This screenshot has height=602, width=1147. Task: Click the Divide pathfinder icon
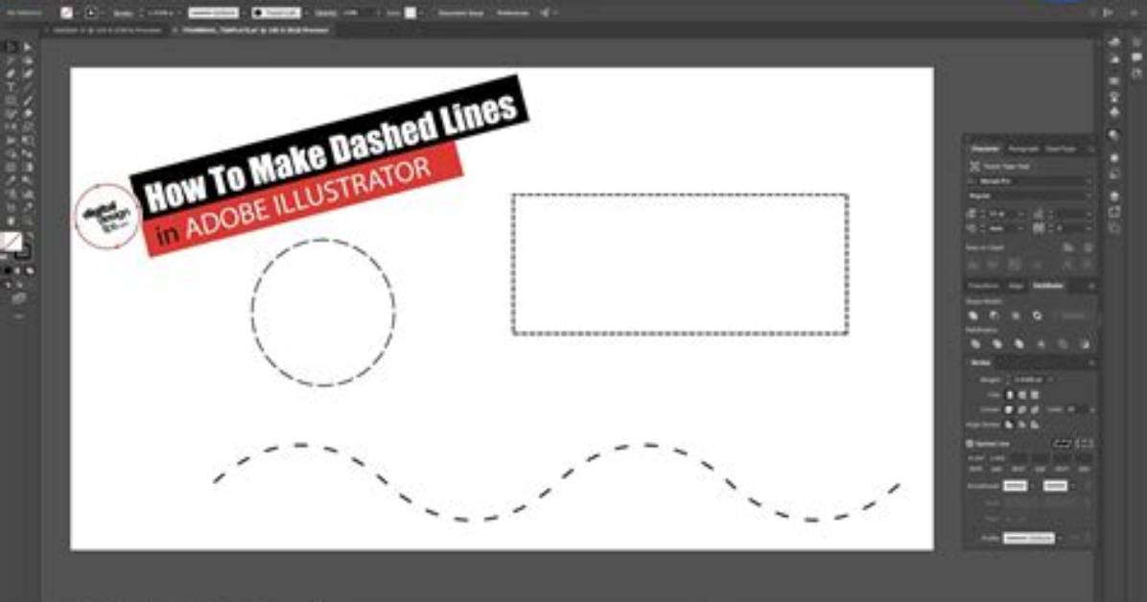coord(975,344)
